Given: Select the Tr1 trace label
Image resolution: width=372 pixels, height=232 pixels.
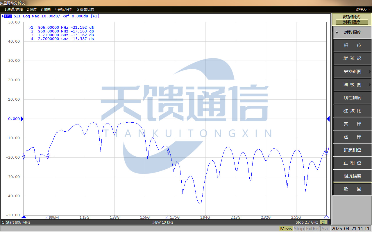Looking at the screenshot, I should click(x=8, y=16).
